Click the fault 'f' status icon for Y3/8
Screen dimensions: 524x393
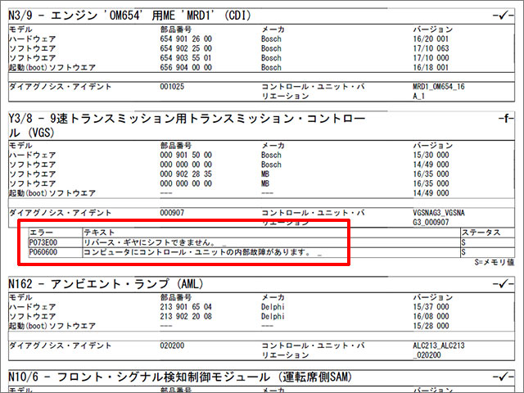coord(504,120)
